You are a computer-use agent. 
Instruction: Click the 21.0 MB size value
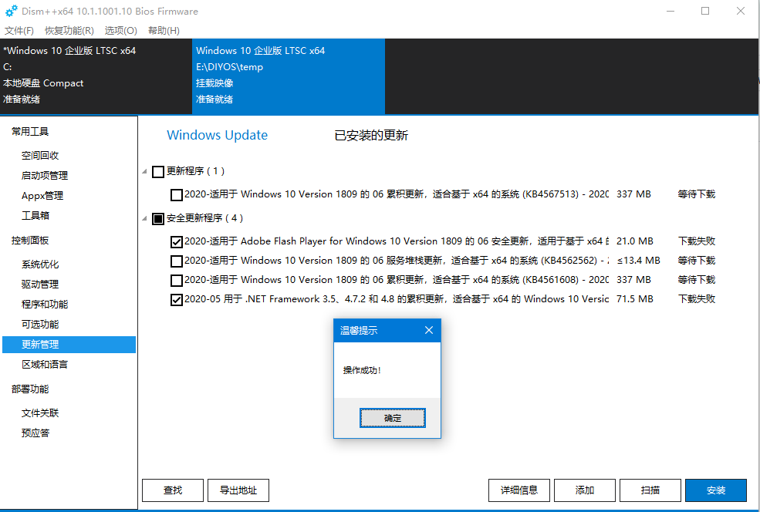[634, 241]
